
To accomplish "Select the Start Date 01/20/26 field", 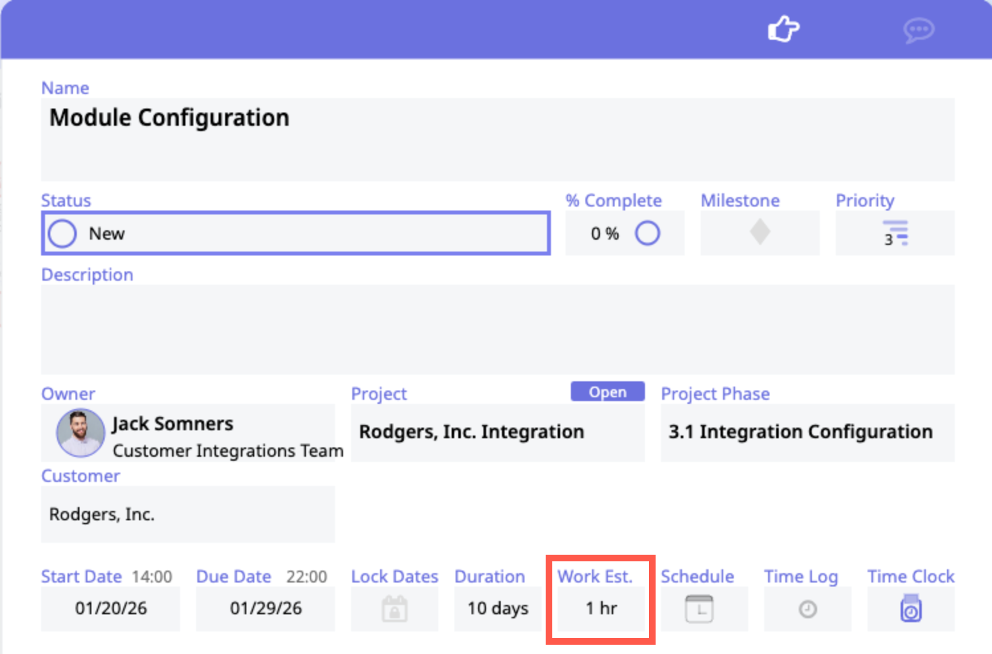I will point(111,608).
